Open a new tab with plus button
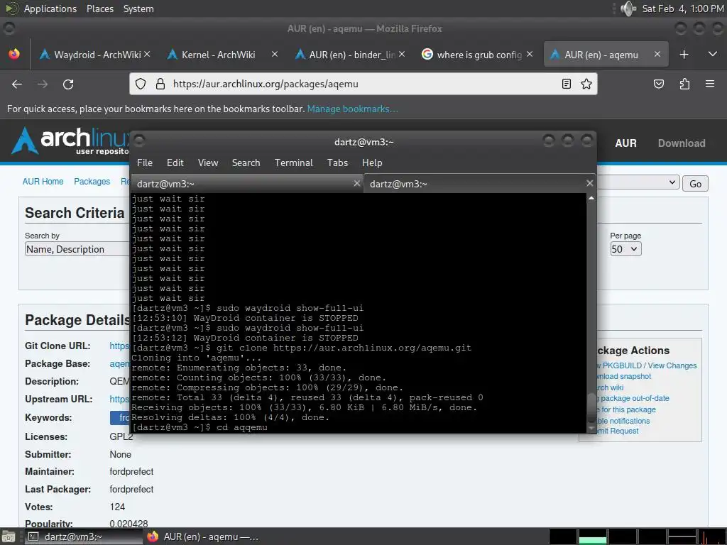The width and height of the screenshot is (727, 545). coord(684,54)
